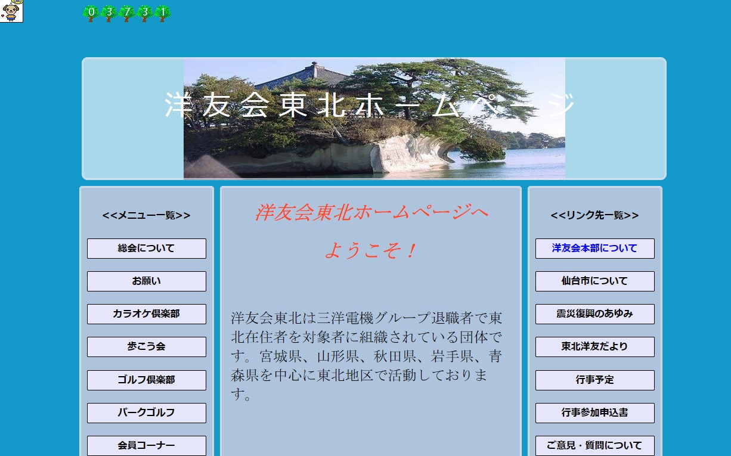This screenshot has width=731, height=456.
Task: Click the tree-digit visitor counter
Action: [127, 13]
